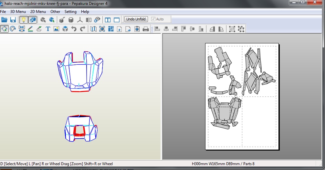Close the Pepakura Designer window
The width and height of the screenshot is (325, 170).
(315, 2)
